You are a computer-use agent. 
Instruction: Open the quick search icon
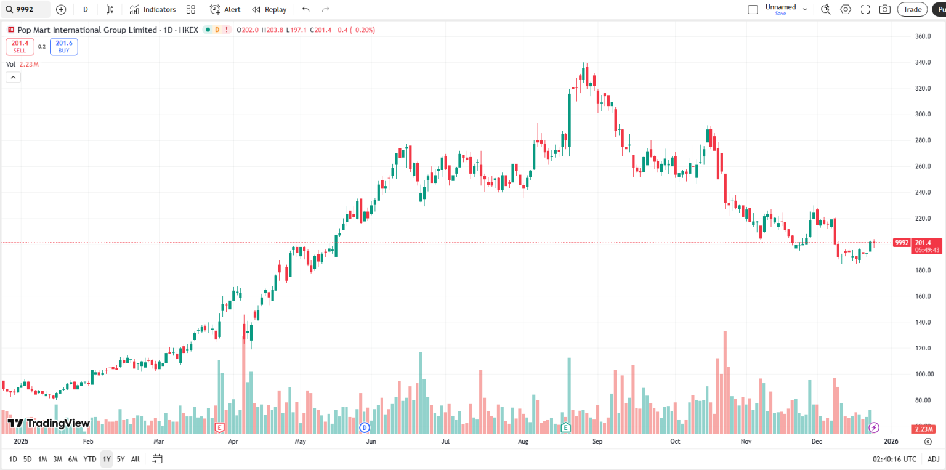(826, 9)
